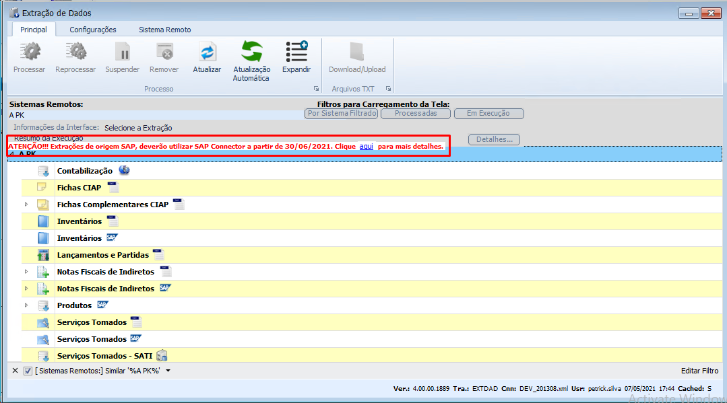Viewport: 727px width, 403px height.
Task: Click the A PK remote system field
Action: pyautogui.click(x=156, y=115)
